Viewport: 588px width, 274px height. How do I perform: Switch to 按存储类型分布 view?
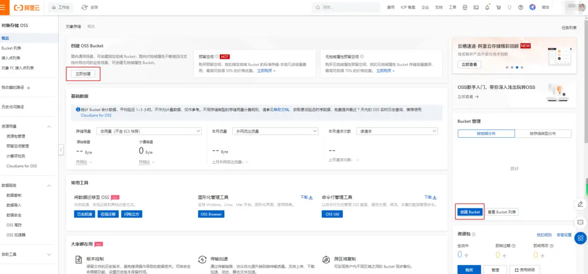tap(543, 134)
